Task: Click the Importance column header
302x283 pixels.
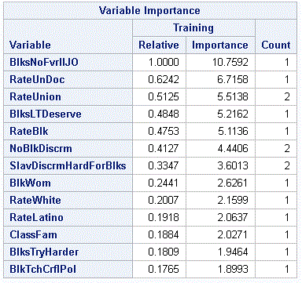Action: [x=220, y=45]
